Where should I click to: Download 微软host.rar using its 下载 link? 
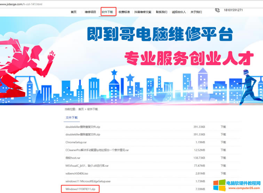[223, 158]
